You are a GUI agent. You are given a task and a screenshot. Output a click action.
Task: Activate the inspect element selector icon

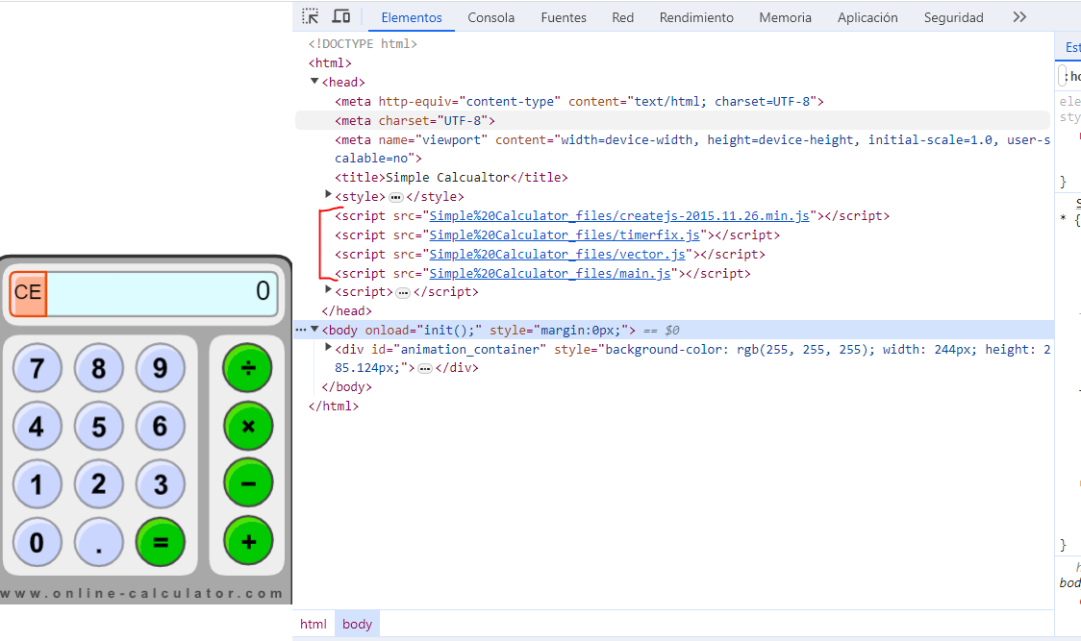pyautogui.click(x=311, y=16)
